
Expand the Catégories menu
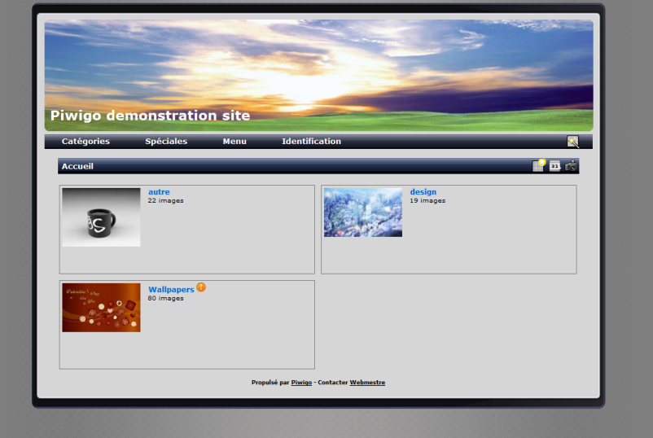click(85, 142)
